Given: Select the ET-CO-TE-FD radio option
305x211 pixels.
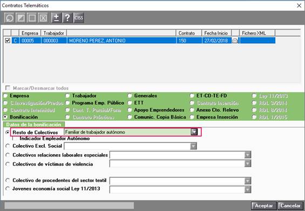Looking at the screenshot, I should click(x=192, y=96).
